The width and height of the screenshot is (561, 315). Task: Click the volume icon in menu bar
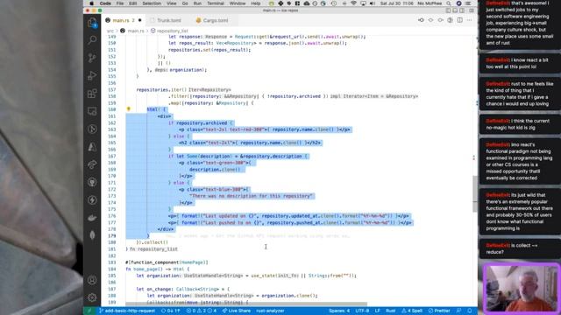pyautogui.click(x=372, y=3)
